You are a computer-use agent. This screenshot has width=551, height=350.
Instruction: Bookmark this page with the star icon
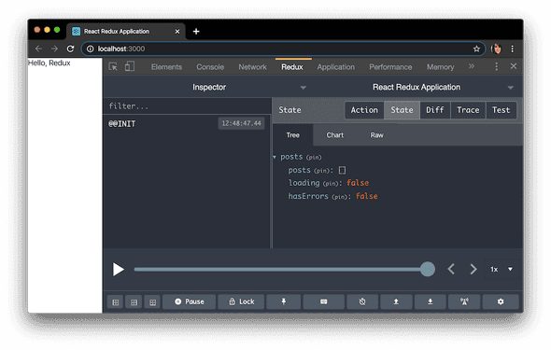(x=476, y=49)
